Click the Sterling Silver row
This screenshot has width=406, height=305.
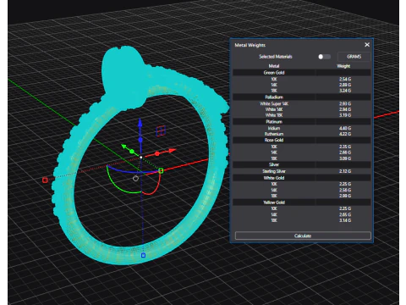click(302, 171)
